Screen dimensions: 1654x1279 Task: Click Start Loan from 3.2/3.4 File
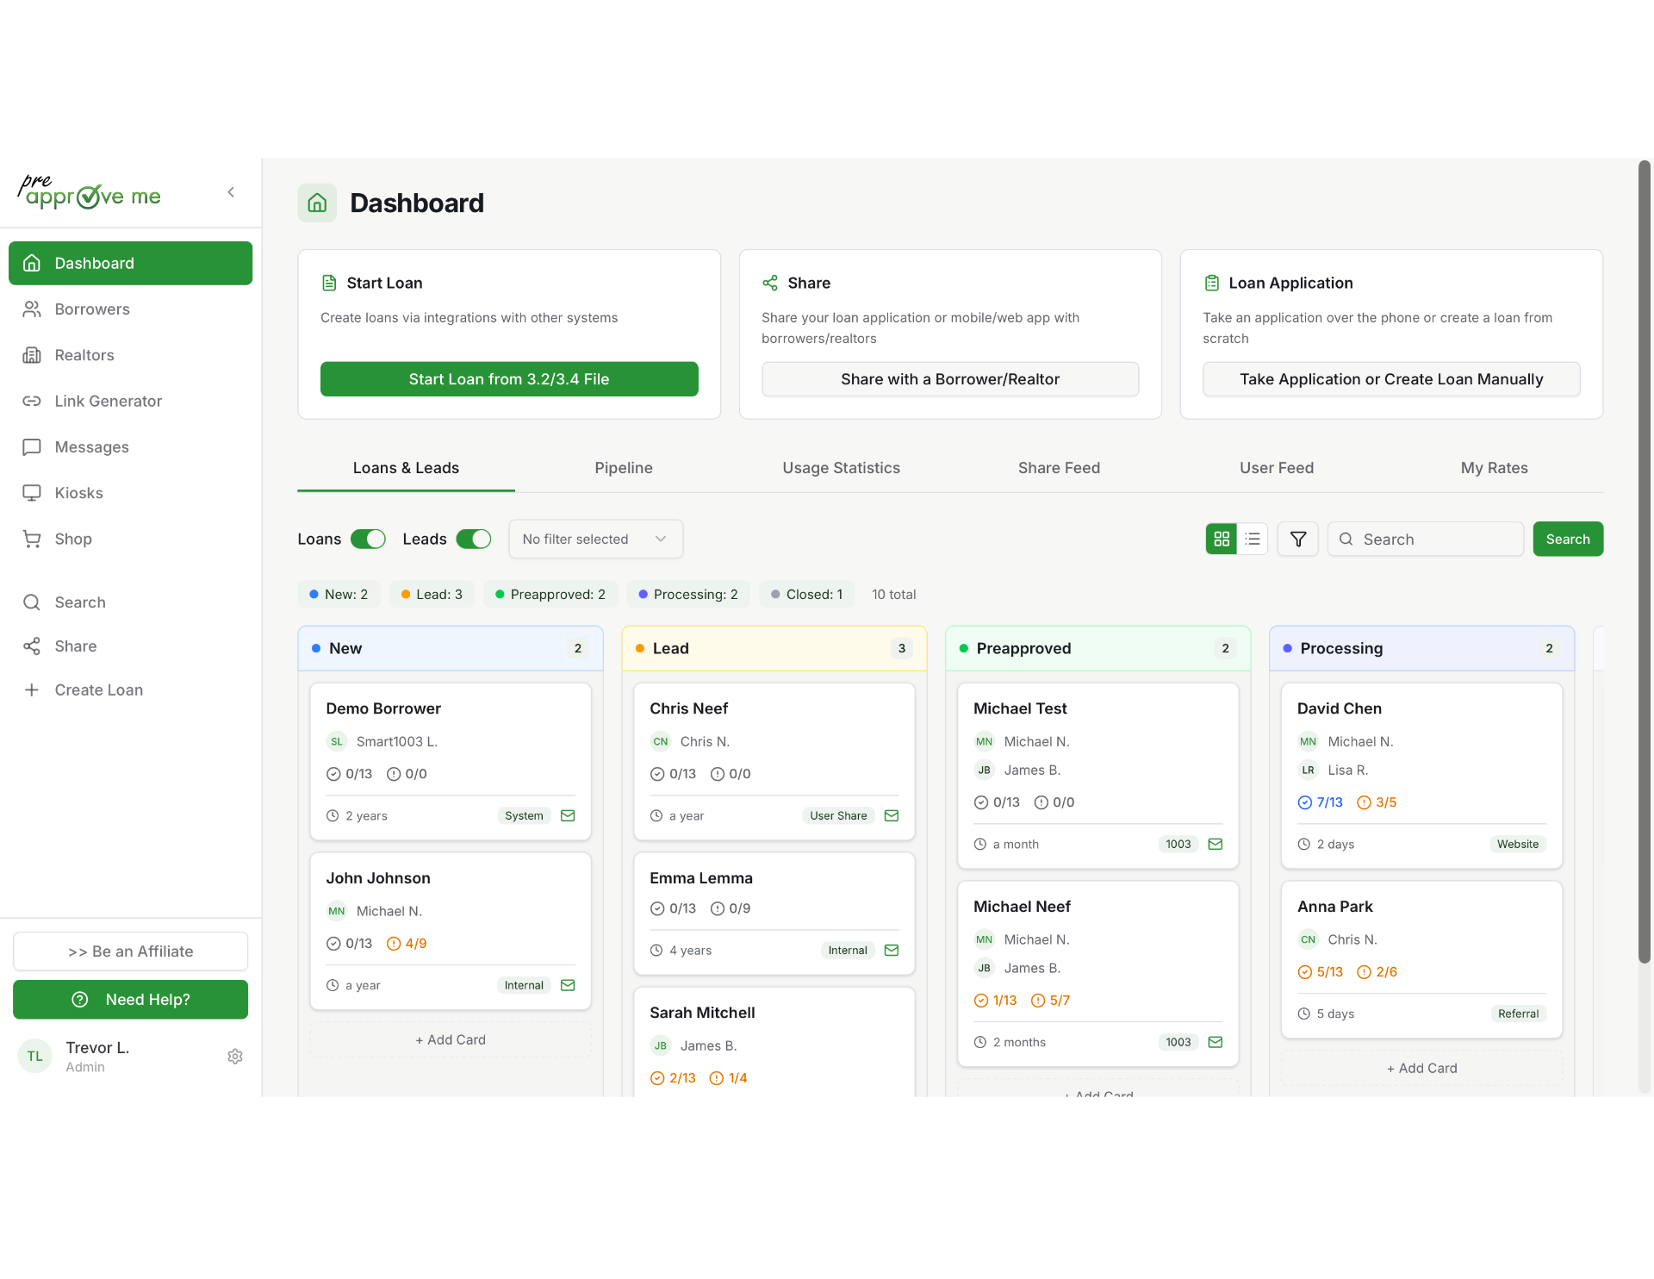[509, 379]
